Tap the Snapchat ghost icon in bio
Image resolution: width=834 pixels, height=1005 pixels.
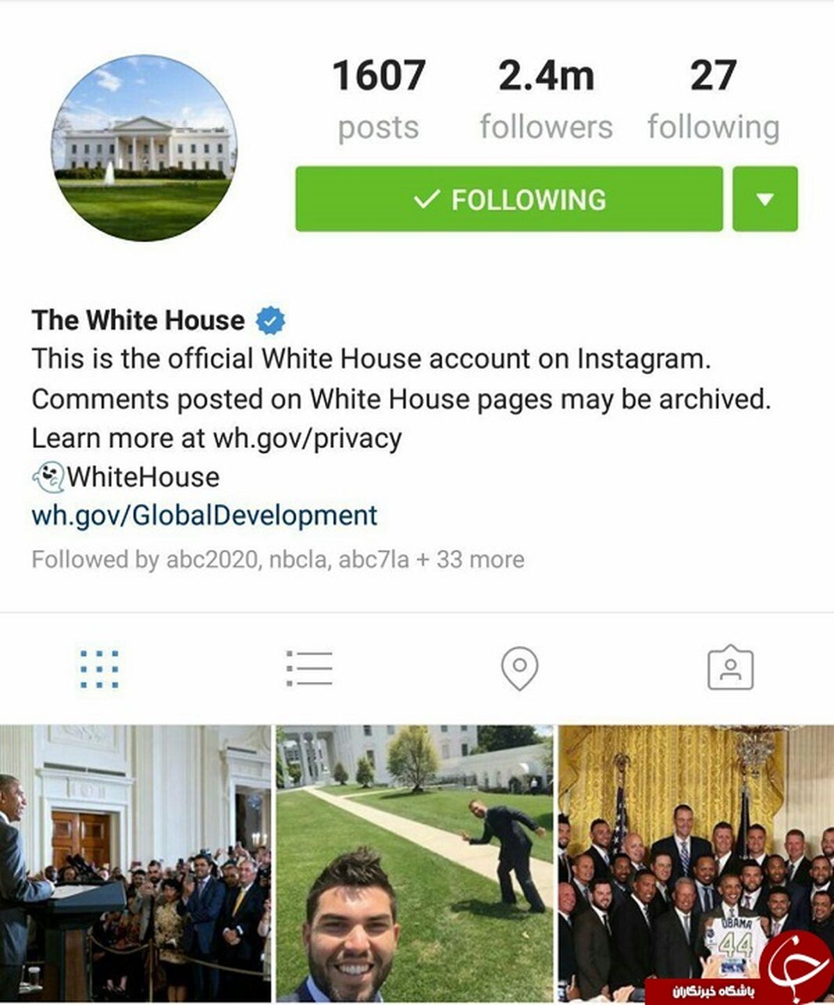pyautogui.click(x=48, y=477)
